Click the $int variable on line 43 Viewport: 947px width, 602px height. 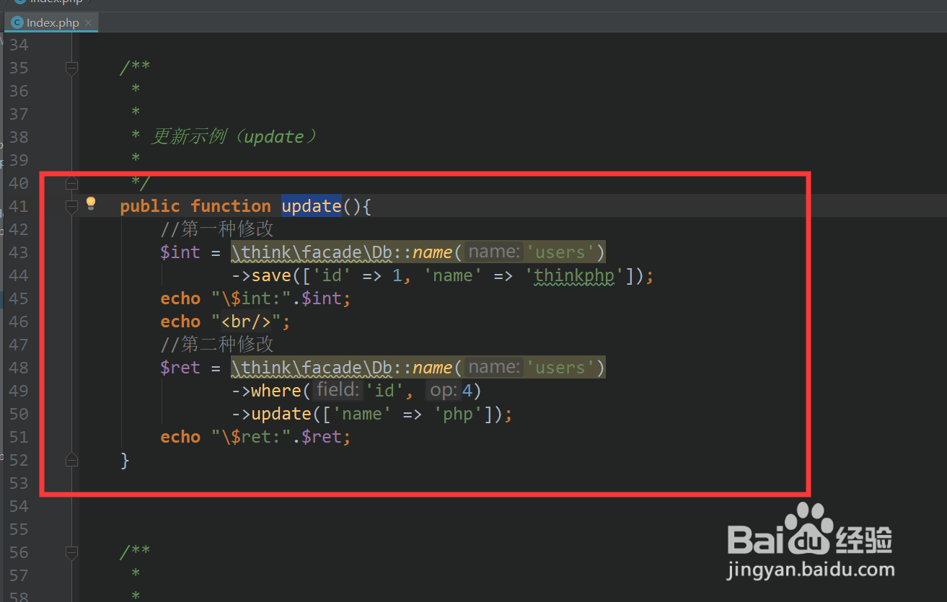coord(180,252)
